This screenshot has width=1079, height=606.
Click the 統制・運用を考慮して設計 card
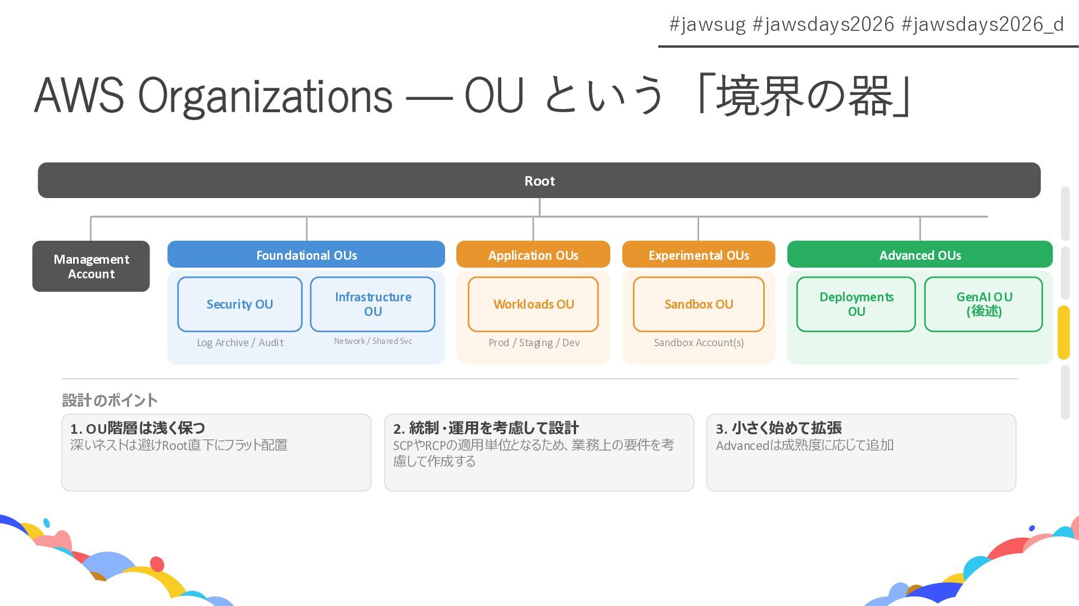(x=539, y=452)
